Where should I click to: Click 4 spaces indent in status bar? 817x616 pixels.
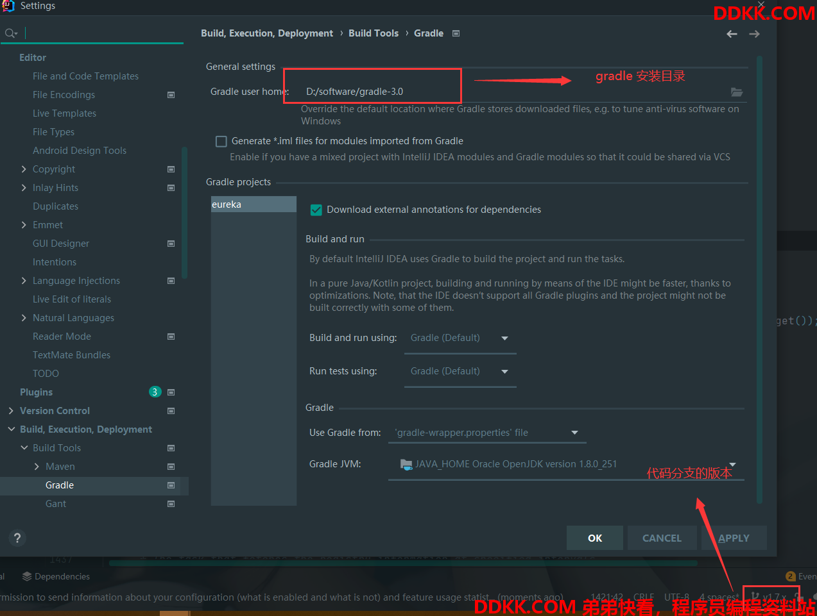tap(719, 597)
